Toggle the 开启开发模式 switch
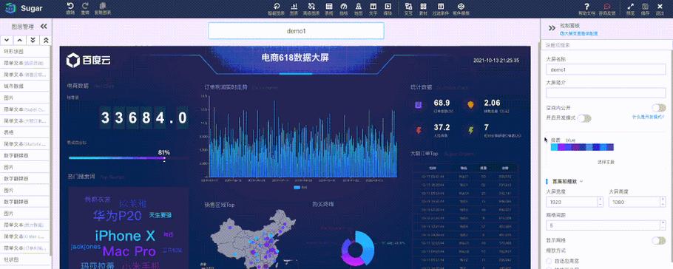Viewport: 673px width, 269px height. click(x=584, y=118)
